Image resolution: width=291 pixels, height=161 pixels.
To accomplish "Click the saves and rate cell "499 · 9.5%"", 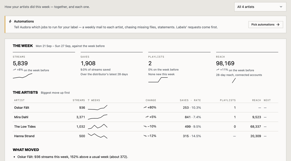I will point(193,127).
